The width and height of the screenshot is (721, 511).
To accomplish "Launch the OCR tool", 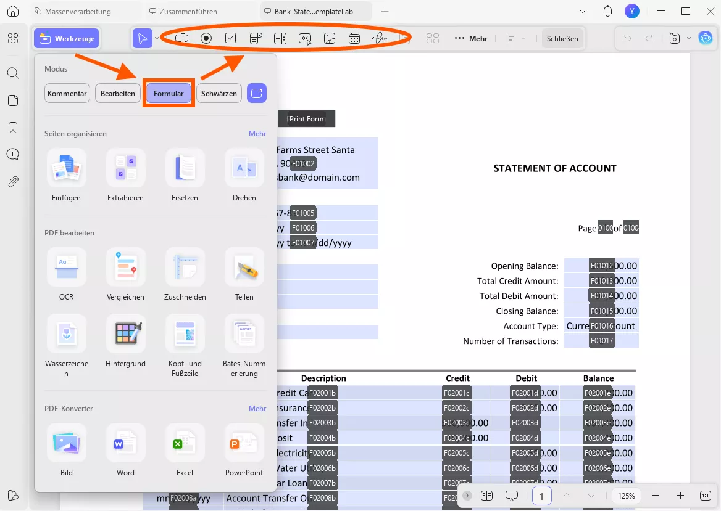I will (x=66, y=276).
